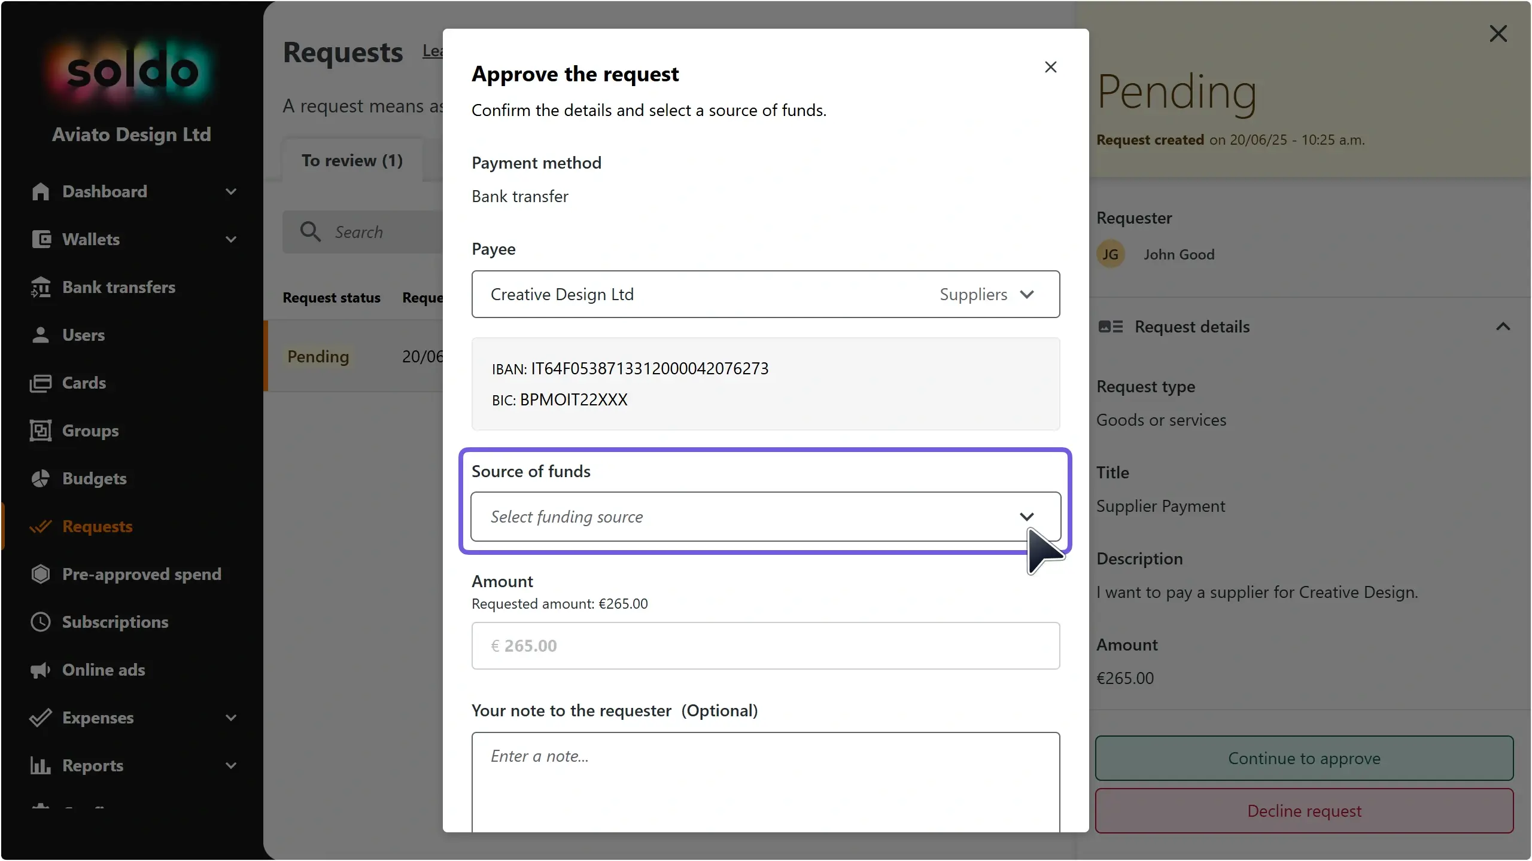Click the Groups label in sidebar
The height and width of the screenshot is (861, 1532).
click(x=90, y=430)
